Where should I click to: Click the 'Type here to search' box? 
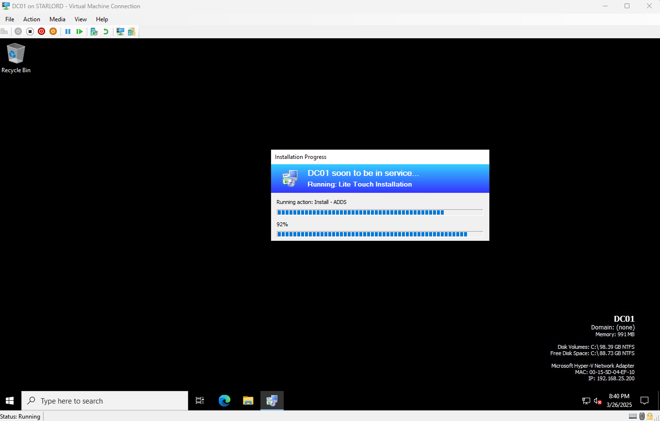click(x=105, y=401)
